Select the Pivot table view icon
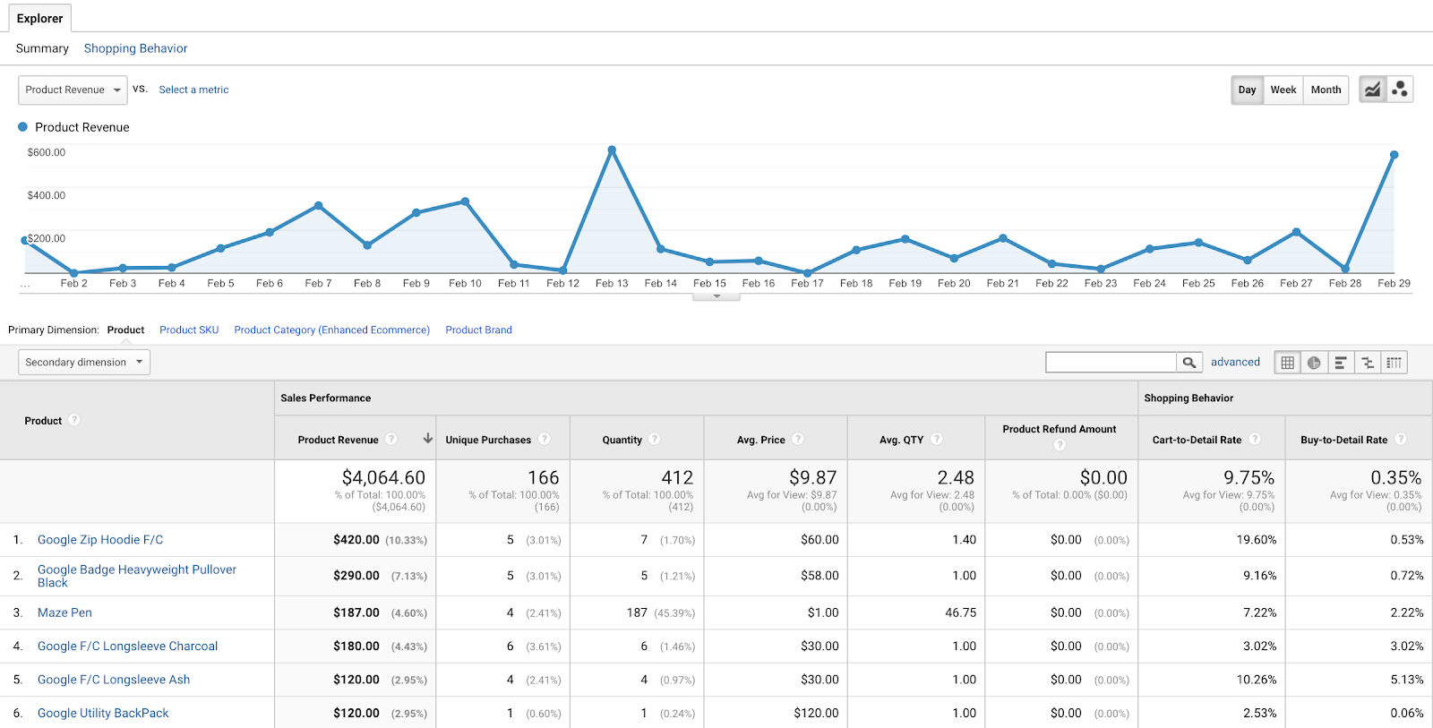 [1394, 362]
